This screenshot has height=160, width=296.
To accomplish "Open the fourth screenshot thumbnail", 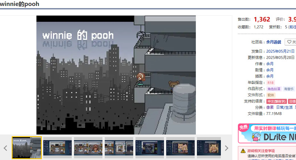I will pyautogui.click(x=119, y=148).
